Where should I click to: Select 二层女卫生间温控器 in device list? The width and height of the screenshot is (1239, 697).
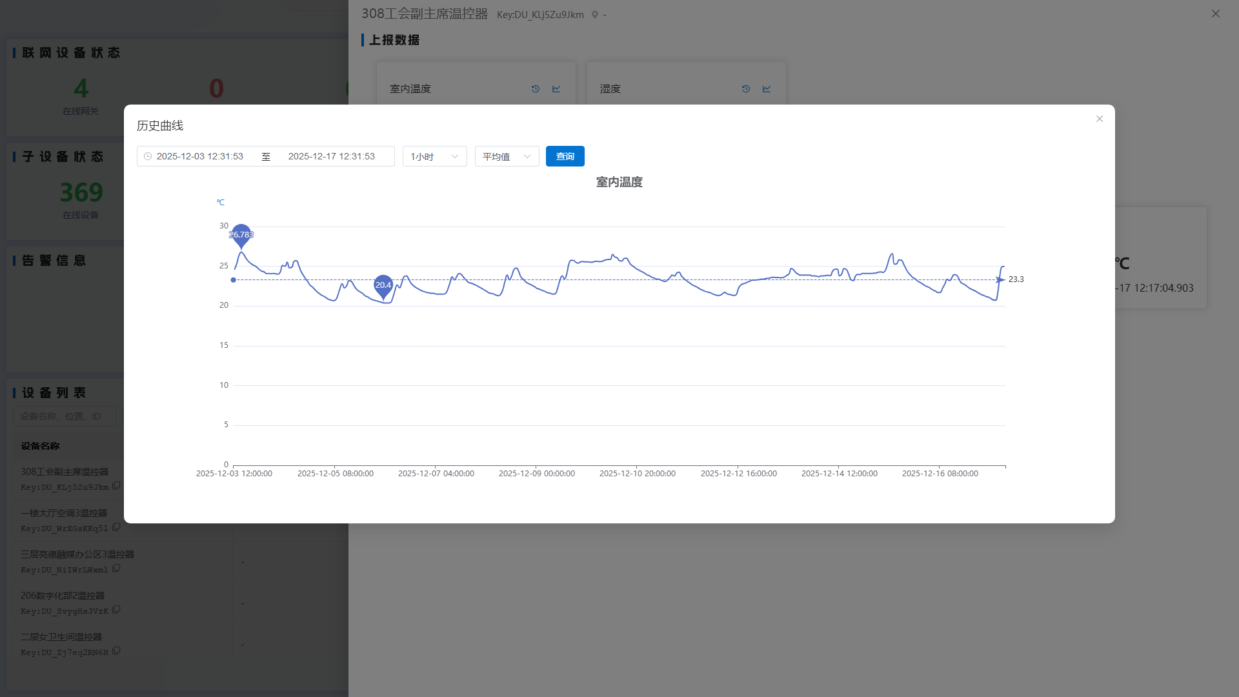pos(61,637)
